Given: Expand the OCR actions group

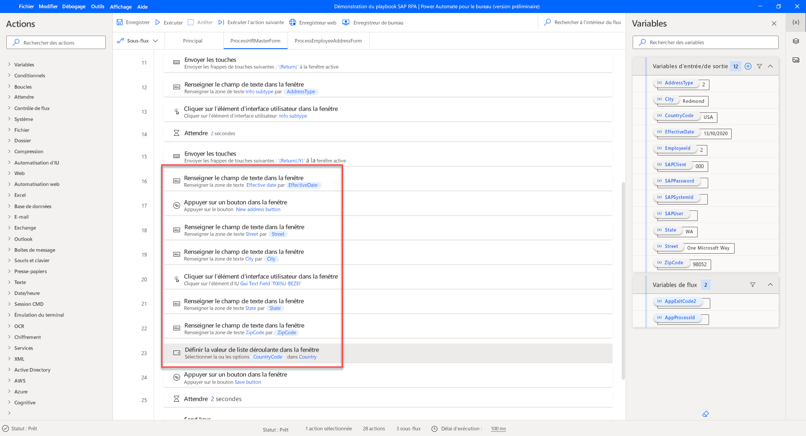Looking at the screenshot, I should (9, 326).
